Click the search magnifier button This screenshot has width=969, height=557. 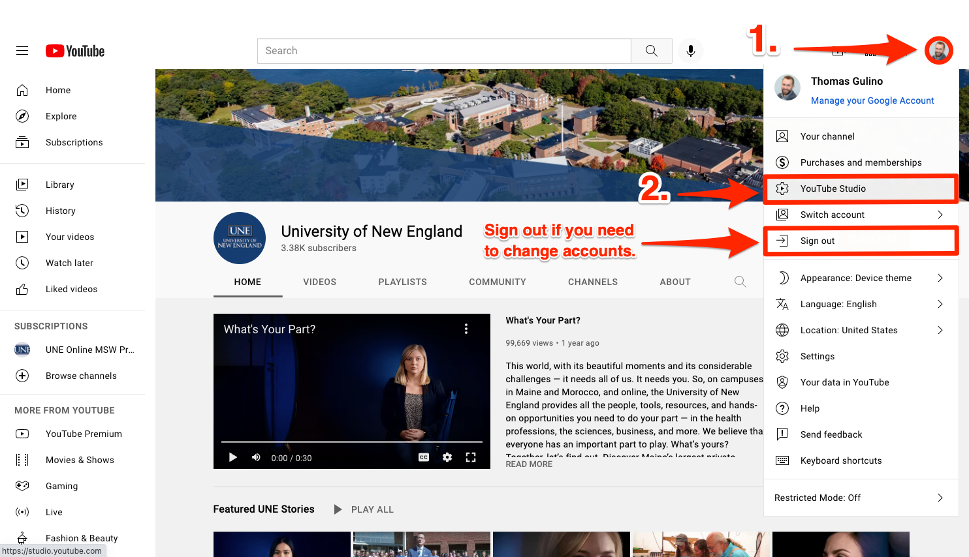tap(652, 51)
